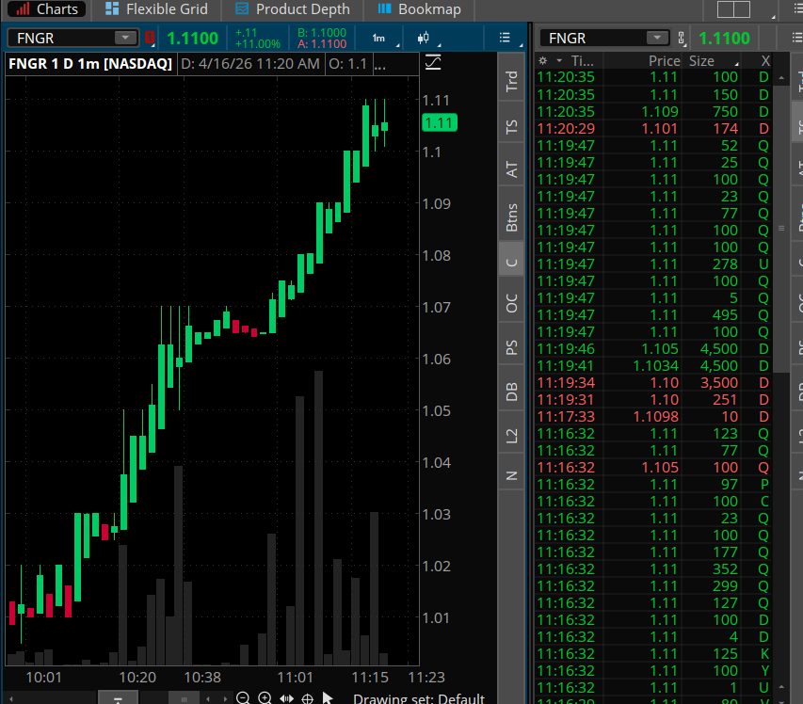Screen dimensions: 803x704
Task: Open the Product Depth tab
Action: pos(293,9)
